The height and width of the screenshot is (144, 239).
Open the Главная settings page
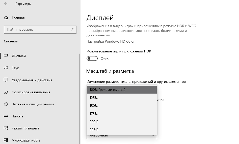[18, 18]
